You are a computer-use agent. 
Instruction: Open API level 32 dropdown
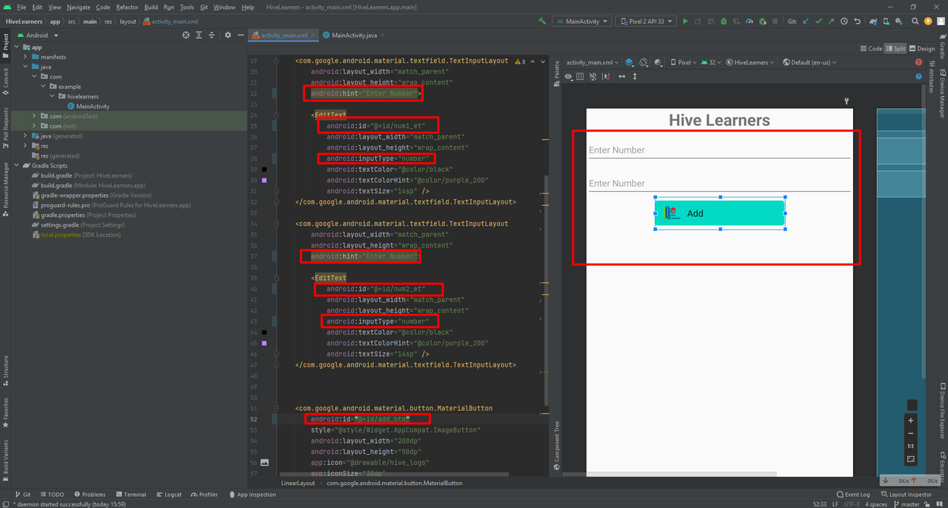[712, 62]
